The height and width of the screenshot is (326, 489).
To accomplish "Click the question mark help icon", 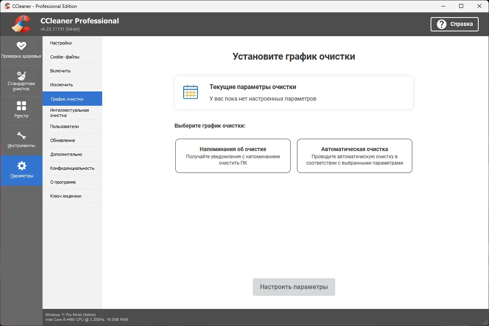I will (441, 24).
